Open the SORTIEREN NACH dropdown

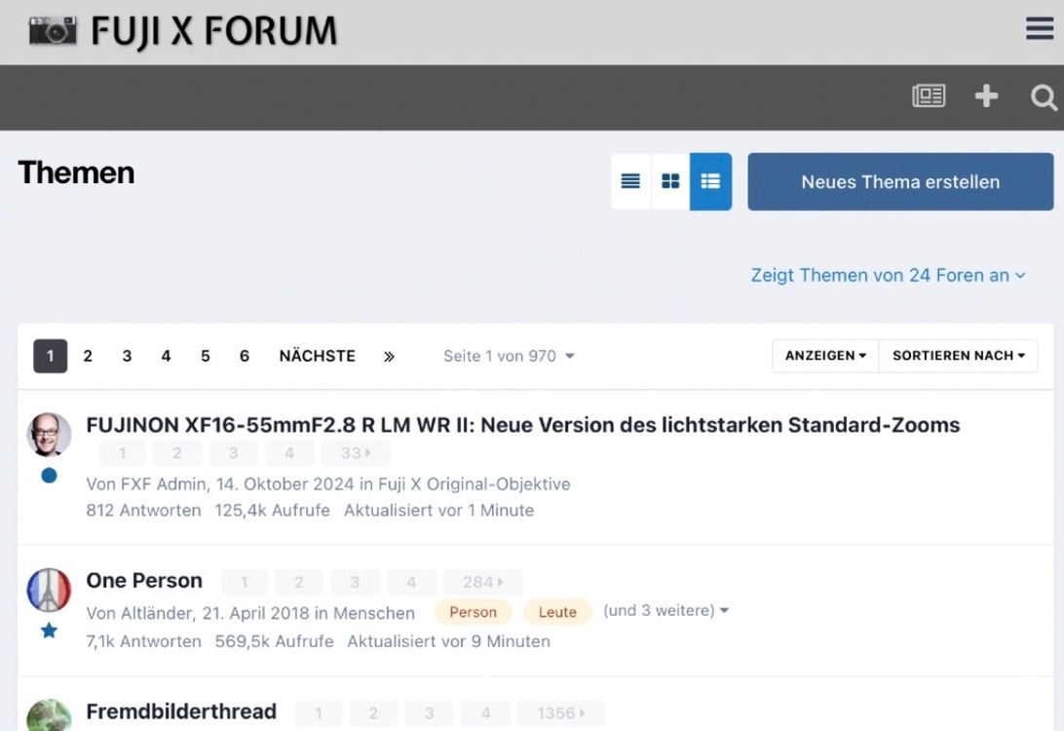click(x=958, y=356)
